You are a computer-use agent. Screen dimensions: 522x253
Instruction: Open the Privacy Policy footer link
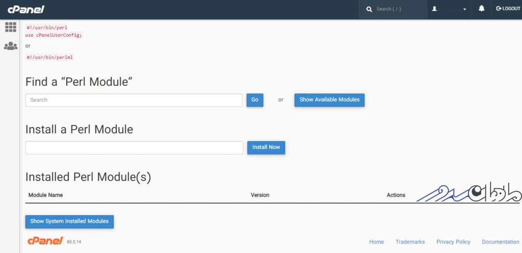click(x=453, y=242)
